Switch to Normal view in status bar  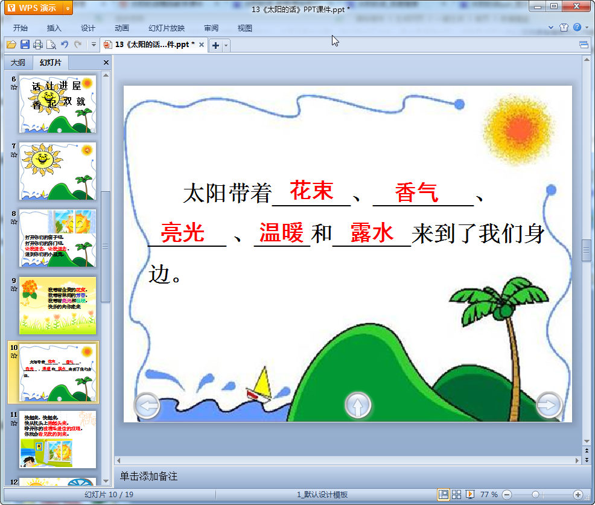click(x=444, y=495)
